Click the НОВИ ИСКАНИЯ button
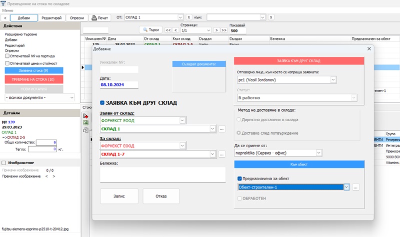 [34, 89]
